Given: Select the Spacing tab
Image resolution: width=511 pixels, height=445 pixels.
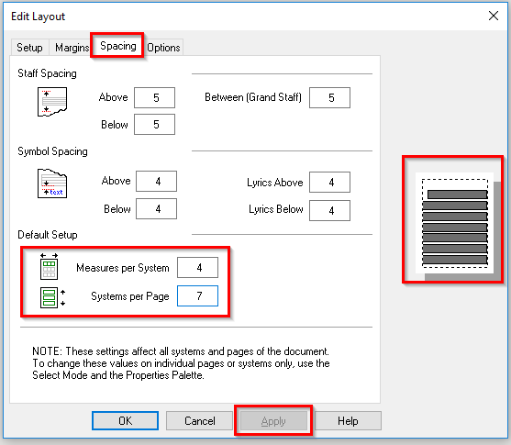Looking at the screenshot, I should point(118,46).
